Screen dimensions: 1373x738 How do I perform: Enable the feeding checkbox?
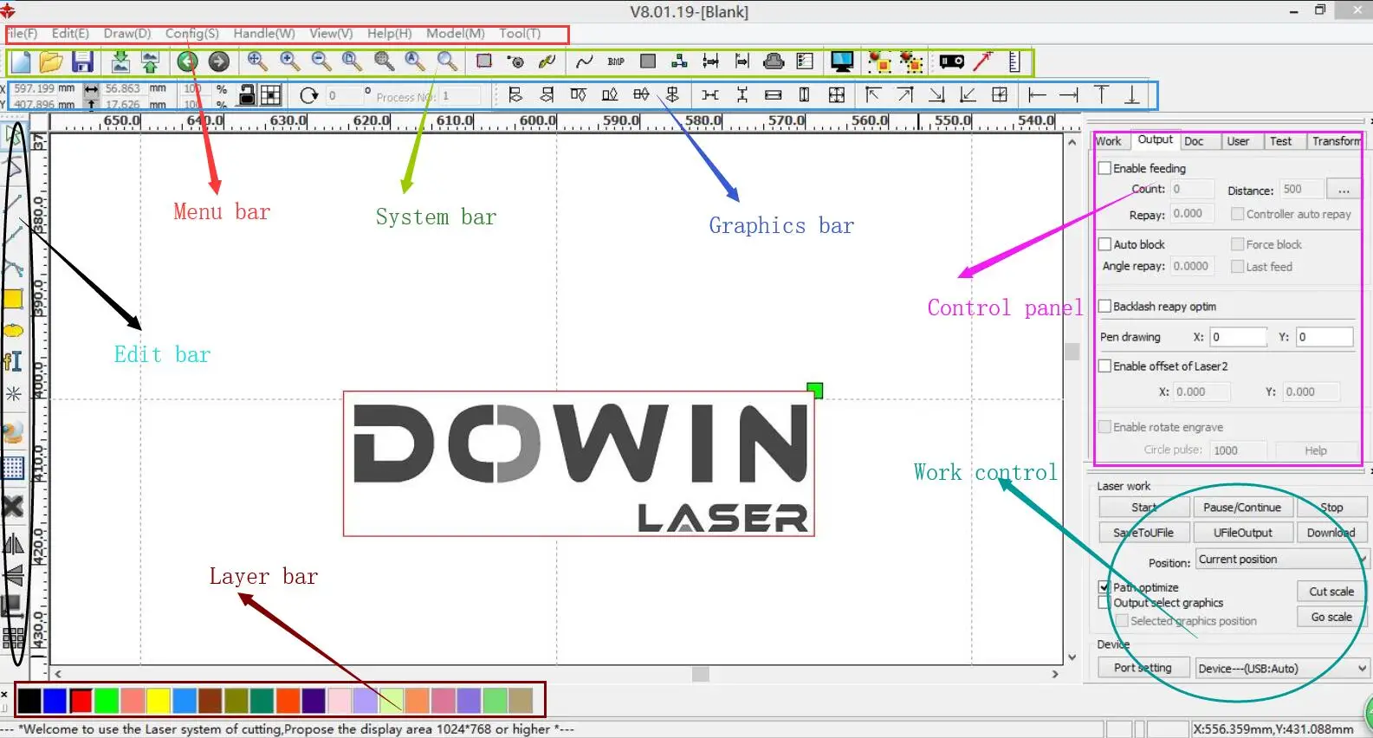(x=1105, y=168)
